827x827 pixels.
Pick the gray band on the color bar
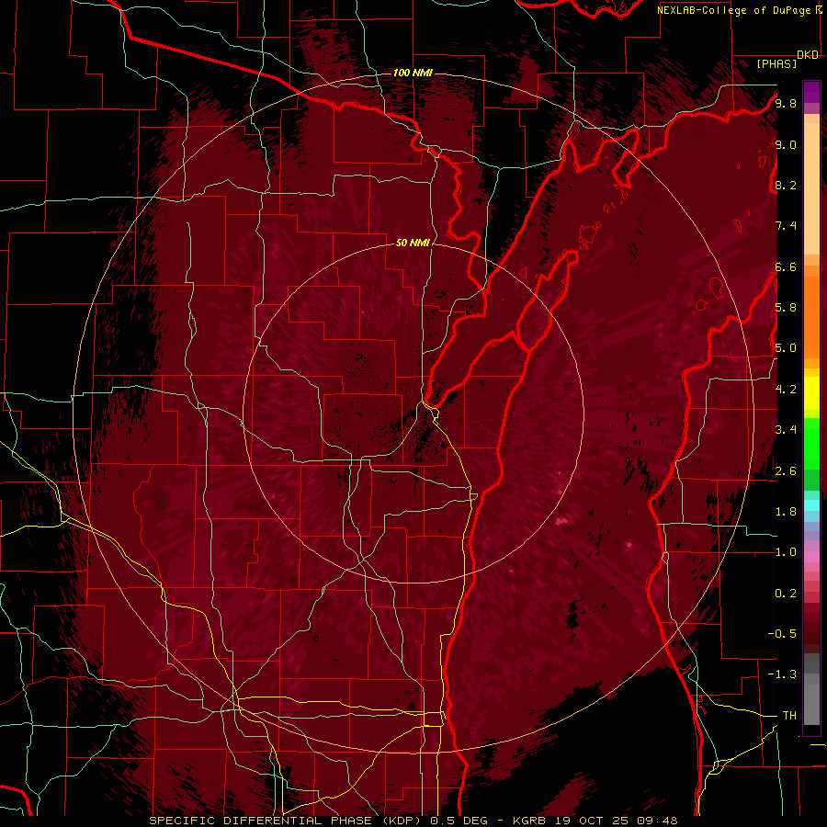(x=811, y=689)
